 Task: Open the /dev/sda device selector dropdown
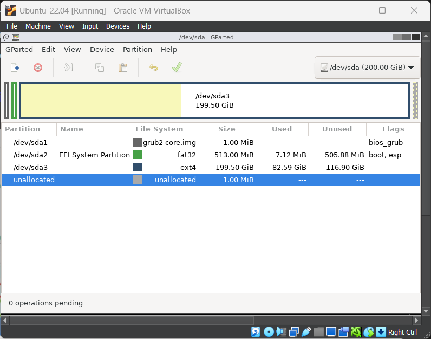coord(367,68)
